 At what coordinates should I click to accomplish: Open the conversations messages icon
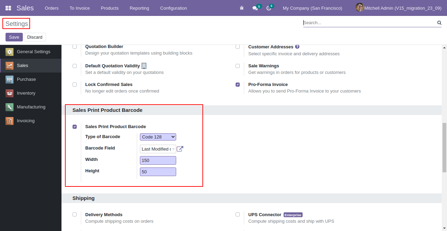coord(255,8)
